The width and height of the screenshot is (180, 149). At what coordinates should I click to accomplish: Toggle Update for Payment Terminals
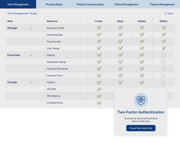tap(142, 69)
